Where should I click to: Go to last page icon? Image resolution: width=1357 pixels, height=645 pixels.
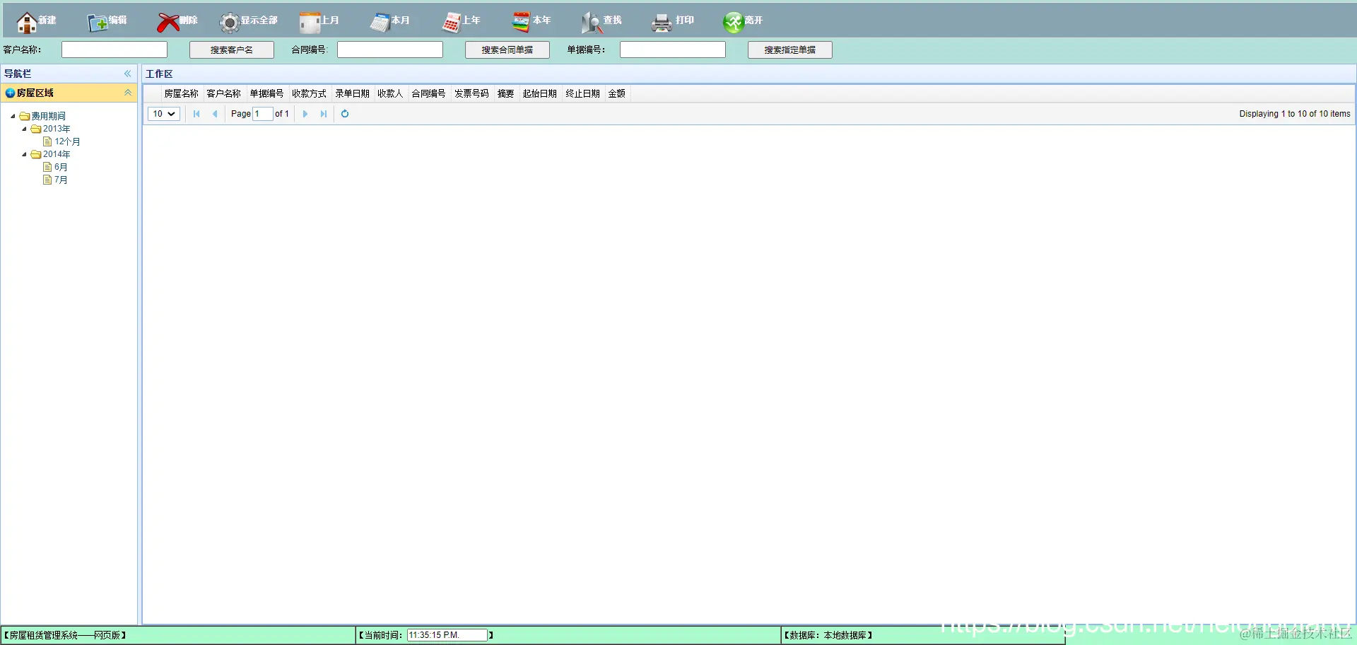pyautogui.click(x=324, y=114)
